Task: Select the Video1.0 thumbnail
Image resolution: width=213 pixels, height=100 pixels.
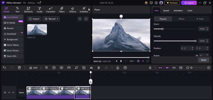Action: (37, 30)
